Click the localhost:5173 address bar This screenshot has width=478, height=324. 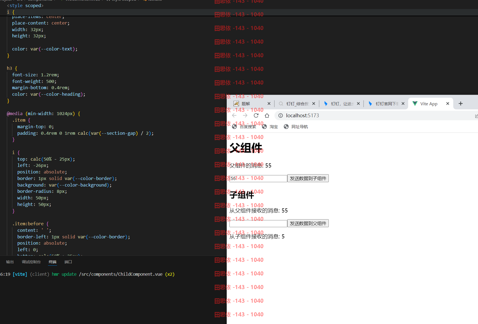pos(377,116)
